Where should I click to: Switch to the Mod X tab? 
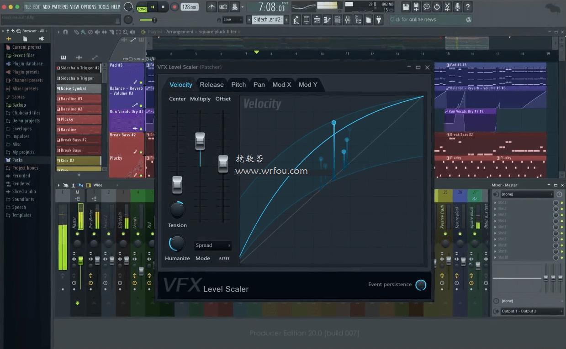point(281,84)
